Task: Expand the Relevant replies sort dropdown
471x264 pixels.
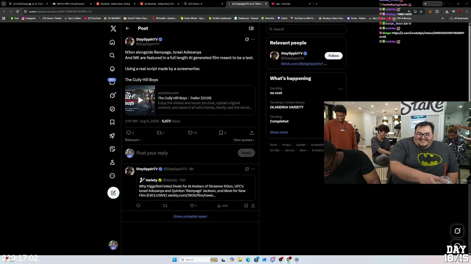Action: tap(133, 140)
